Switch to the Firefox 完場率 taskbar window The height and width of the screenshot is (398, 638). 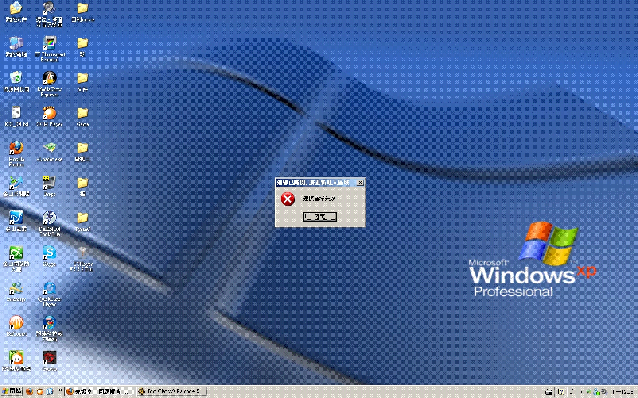click(99, 391)
